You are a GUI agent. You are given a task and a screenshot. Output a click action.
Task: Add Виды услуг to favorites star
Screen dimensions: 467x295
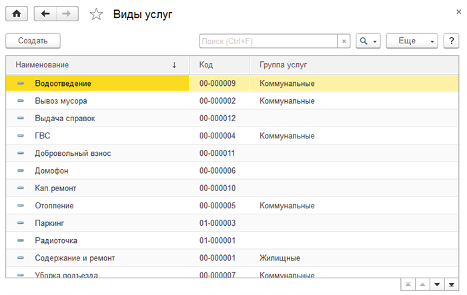click(96, 14)
